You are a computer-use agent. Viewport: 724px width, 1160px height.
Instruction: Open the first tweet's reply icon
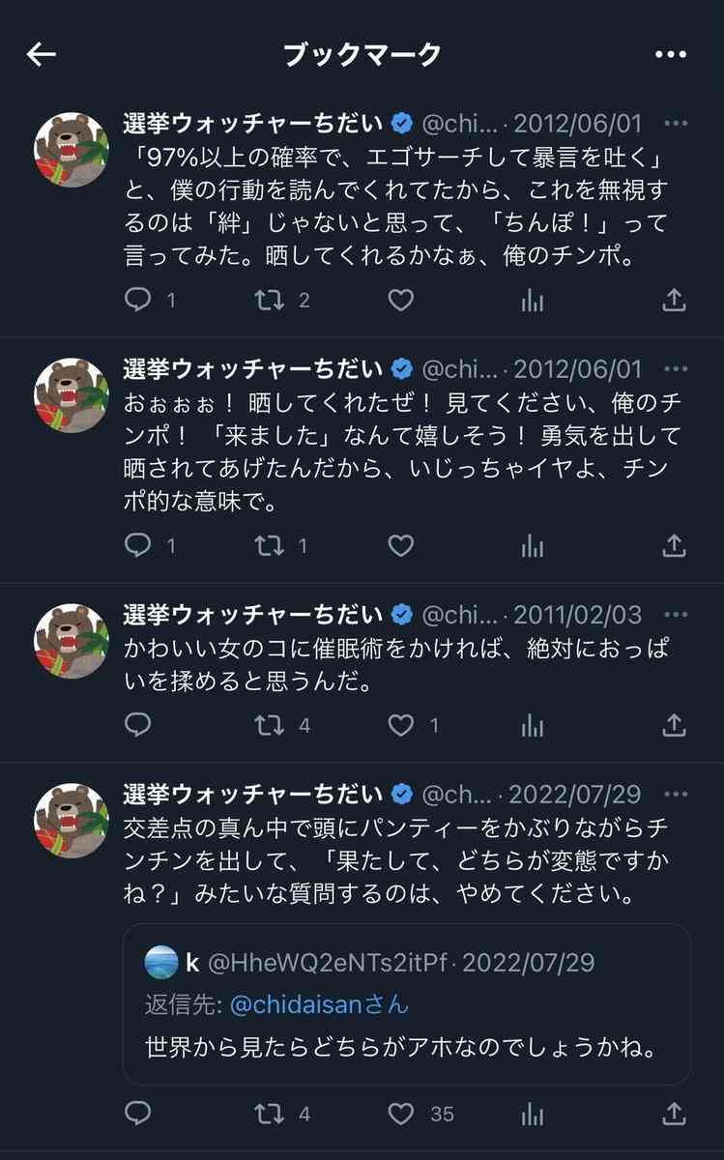point(139,301)
